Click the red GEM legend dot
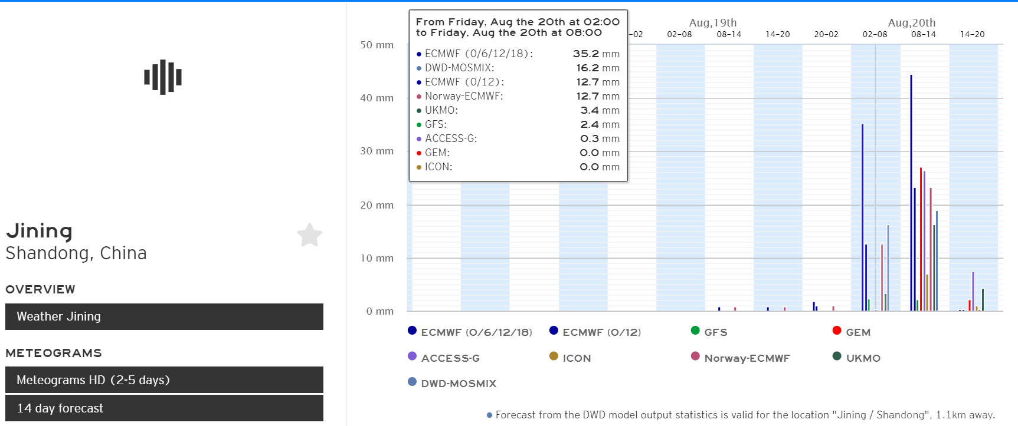Image resolution: width=1018 pixels, height=426 pixels. [x=837, y=331]
